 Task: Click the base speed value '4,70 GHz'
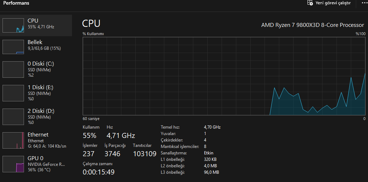212,127
